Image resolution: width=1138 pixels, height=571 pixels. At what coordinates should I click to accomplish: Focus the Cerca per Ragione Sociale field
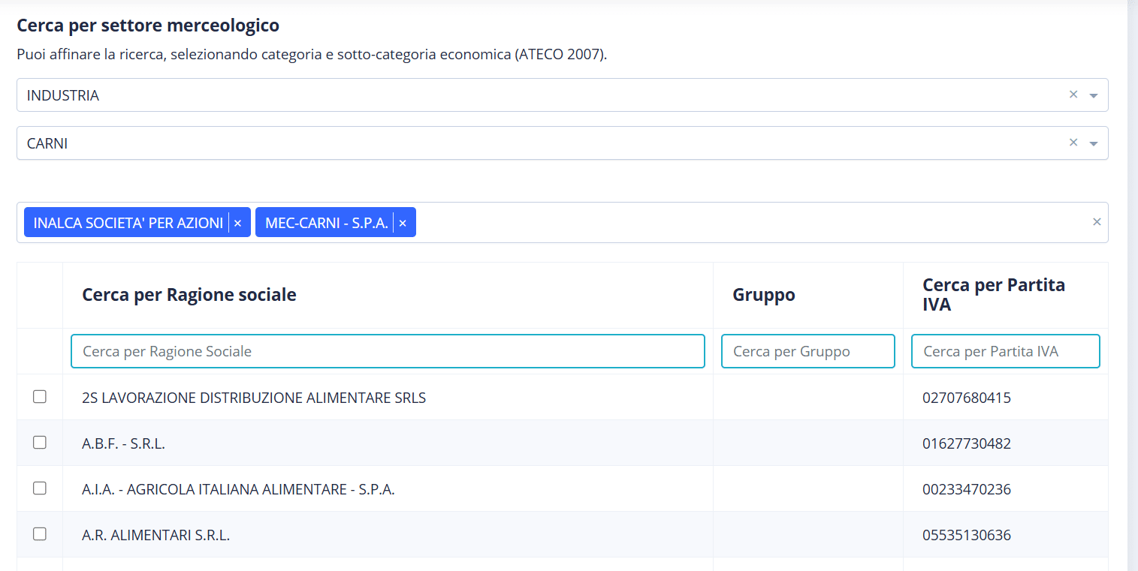388,351
